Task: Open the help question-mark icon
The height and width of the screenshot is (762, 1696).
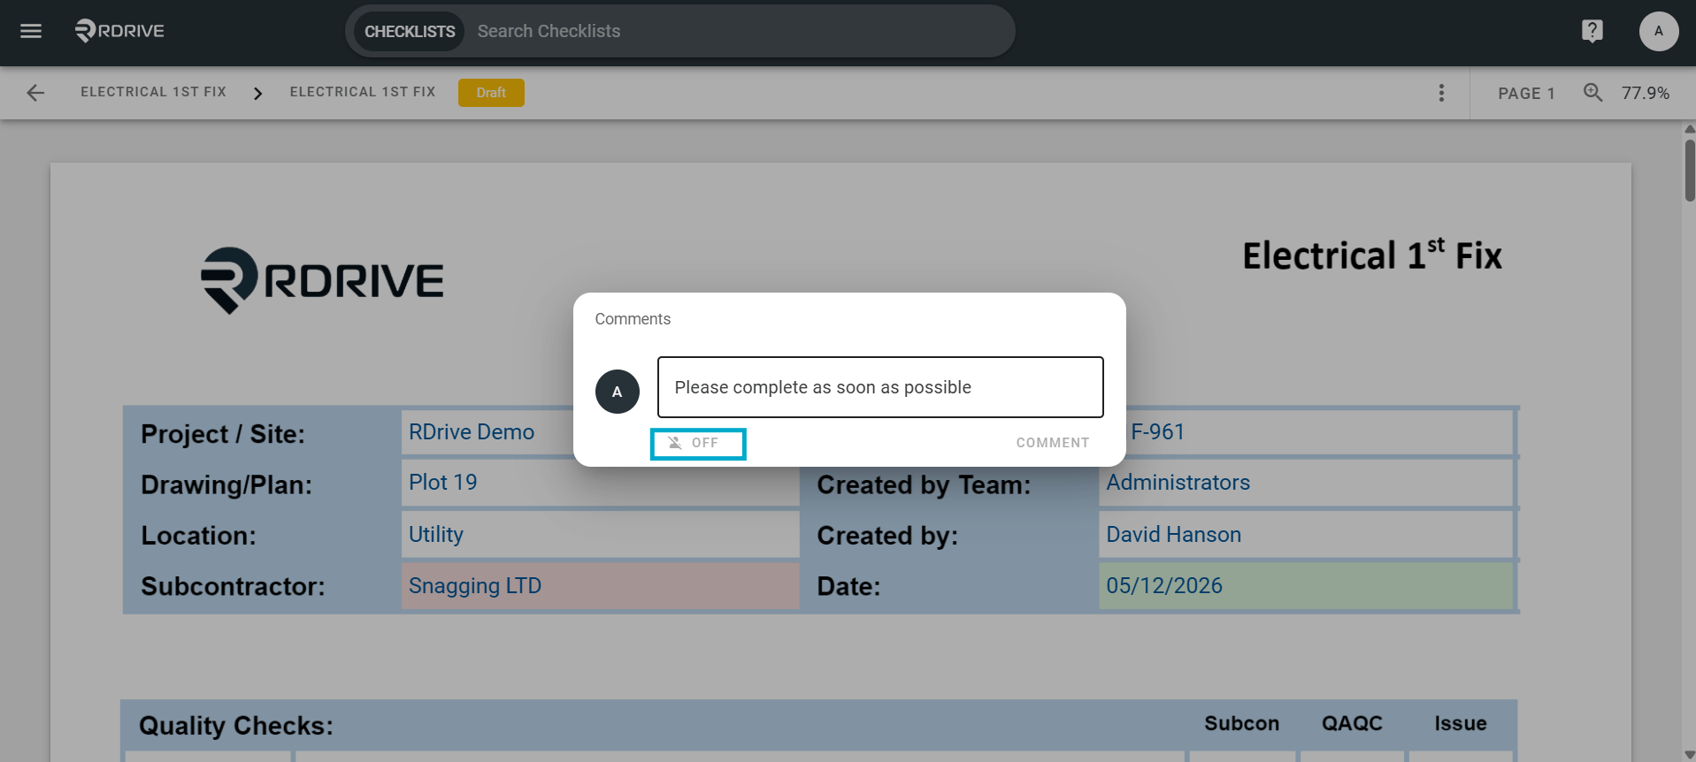Action: (1592, 31)
